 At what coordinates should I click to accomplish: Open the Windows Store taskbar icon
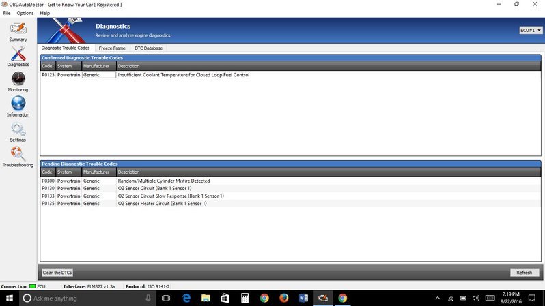225,298
